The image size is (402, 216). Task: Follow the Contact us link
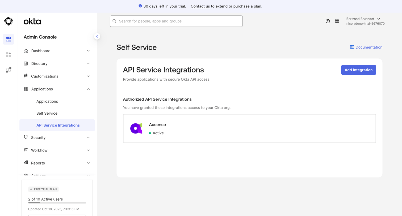tap(200, 6)
